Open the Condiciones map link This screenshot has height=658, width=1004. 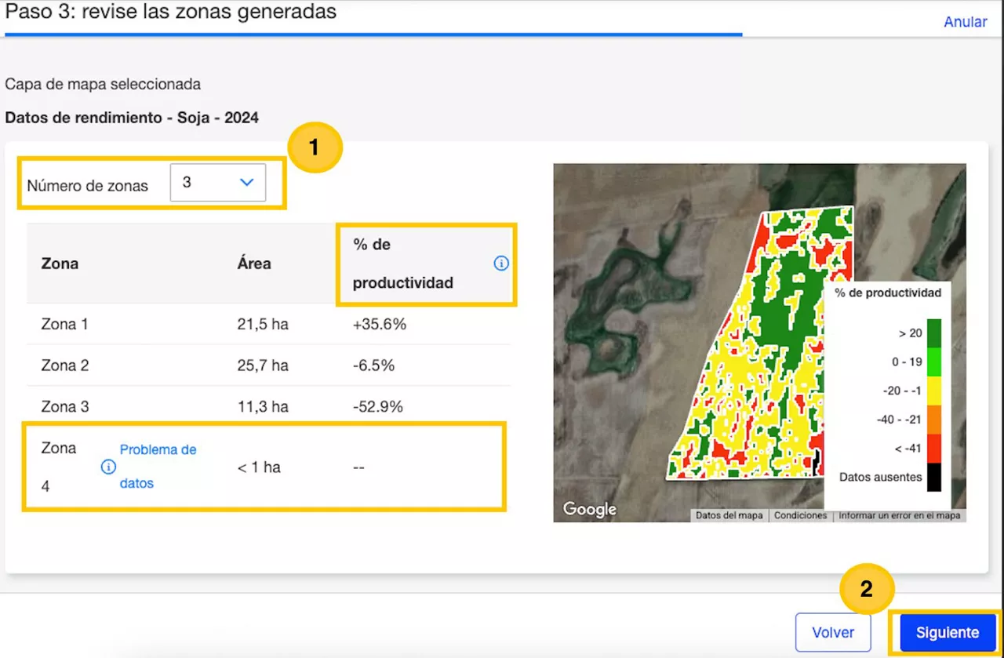(800, 516)
